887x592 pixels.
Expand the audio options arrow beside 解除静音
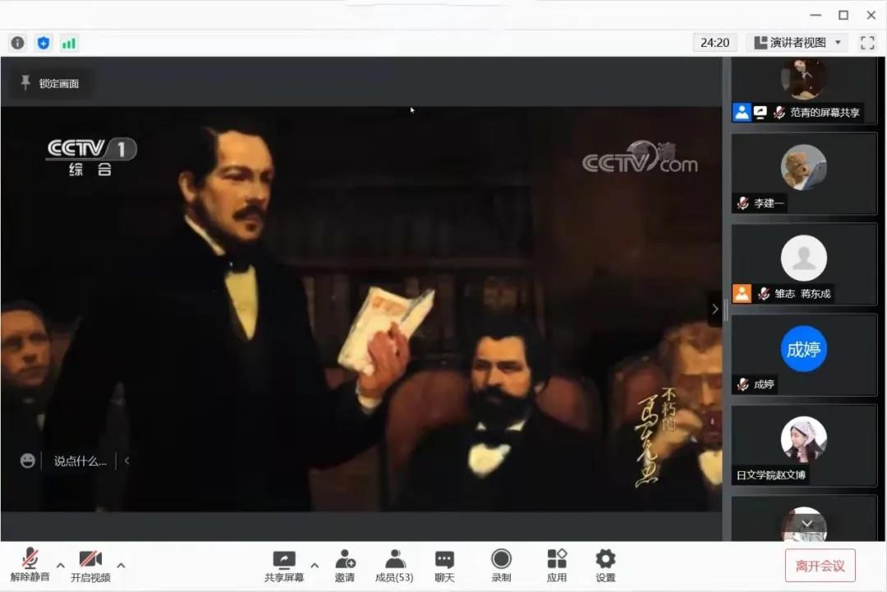click(x=62, y=565)
